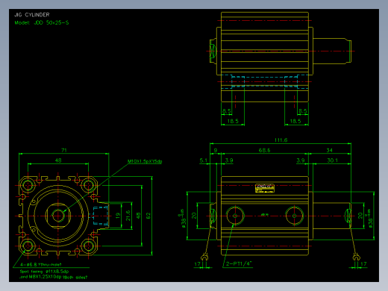This screenshot has width=388, height=291.
Task: Select the 71 width dimension
Action: click(64, 150)
